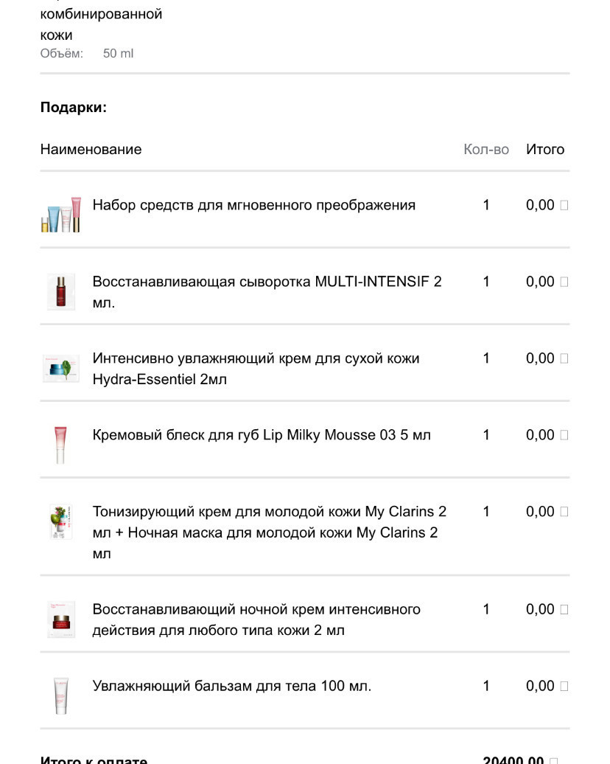This screenshot has height=764, width=610.
Task: Open the body balm tube image
Action: click(61, 696)
